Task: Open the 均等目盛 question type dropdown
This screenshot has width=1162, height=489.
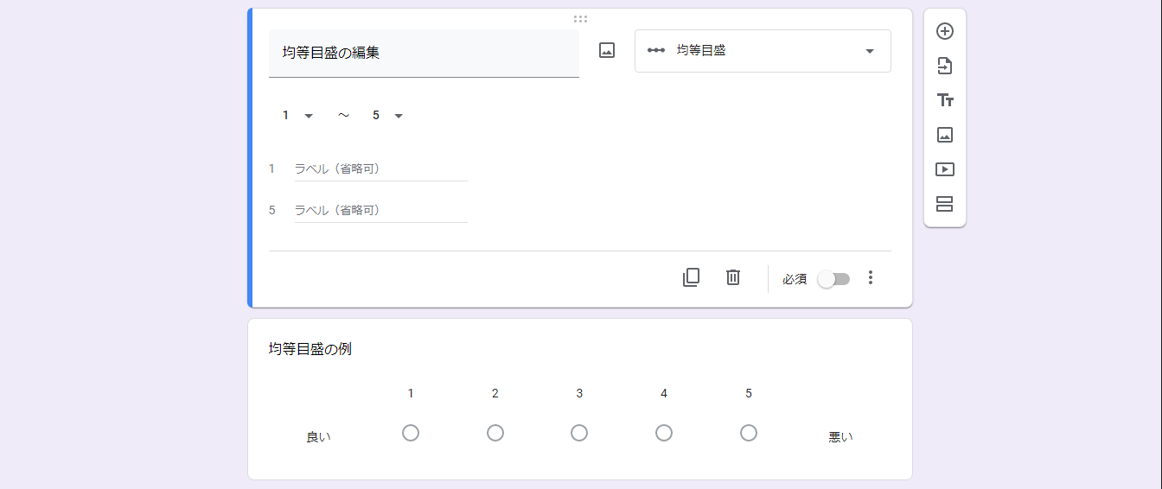Action: point(763,51)
